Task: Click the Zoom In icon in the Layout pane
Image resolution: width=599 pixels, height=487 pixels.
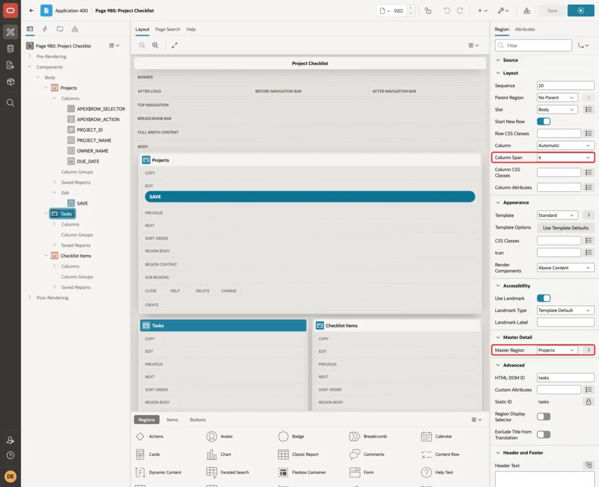Action: point(156,45)
